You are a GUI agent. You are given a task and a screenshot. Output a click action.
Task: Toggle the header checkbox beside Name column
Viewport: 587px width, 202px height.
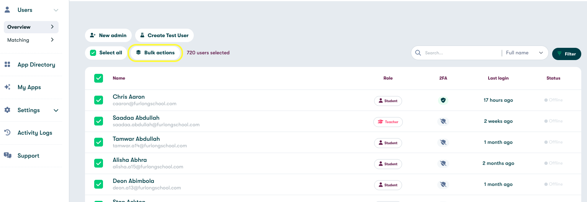(x=99, y=78)
